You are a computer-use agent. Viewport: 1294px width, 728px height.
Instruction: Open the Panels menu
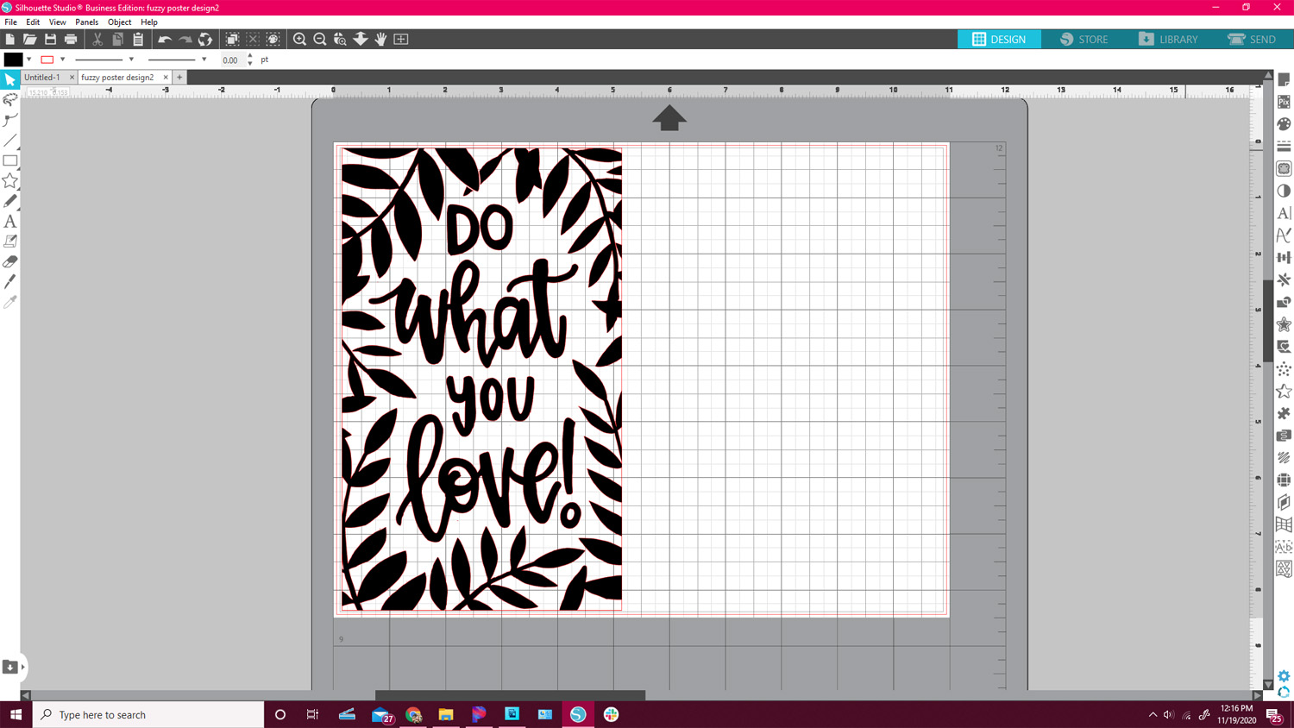coord(86,22)
